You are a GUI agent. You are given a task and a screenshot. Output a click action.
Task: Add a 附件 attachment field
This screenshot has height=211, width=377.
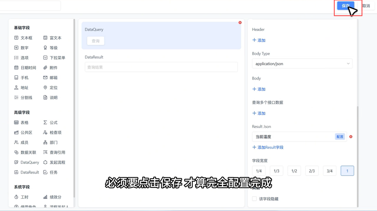pos(51,68)
